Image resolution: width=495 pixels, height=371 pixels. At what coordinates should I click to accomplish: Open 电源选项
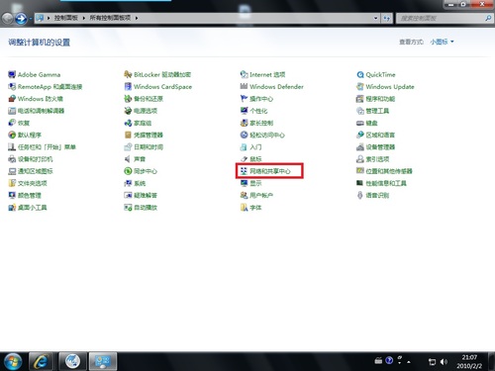pyautogui.click(x=141, y=111)
